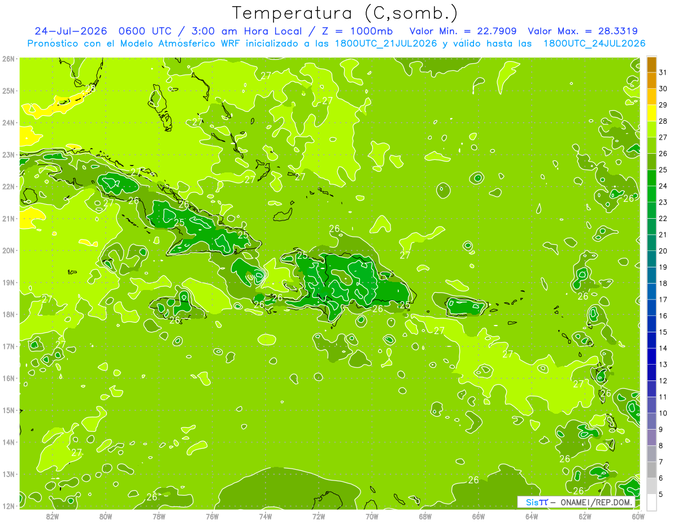Screen dimensions: 678x524
Task: Click the "23N" latitude label
Action: (x=8, y=154)
